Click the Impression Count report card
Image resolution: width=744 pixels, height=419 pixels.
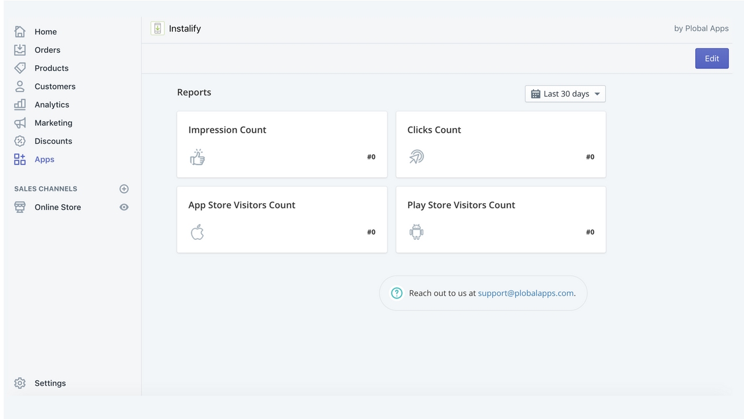[x=281, y=144]
